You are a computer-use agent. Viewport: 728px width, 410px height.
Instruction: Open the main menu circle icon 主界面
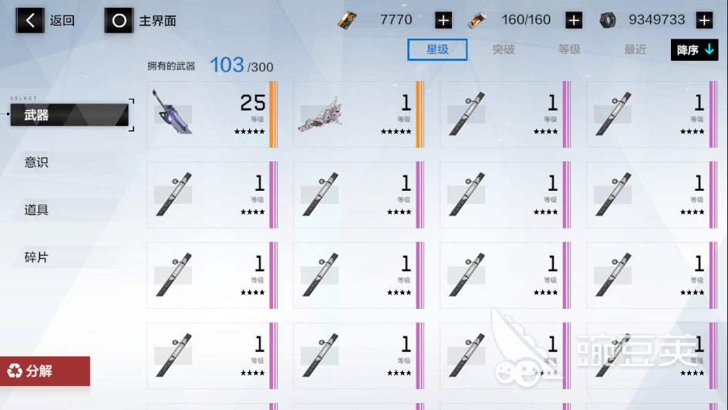[119, 20]
